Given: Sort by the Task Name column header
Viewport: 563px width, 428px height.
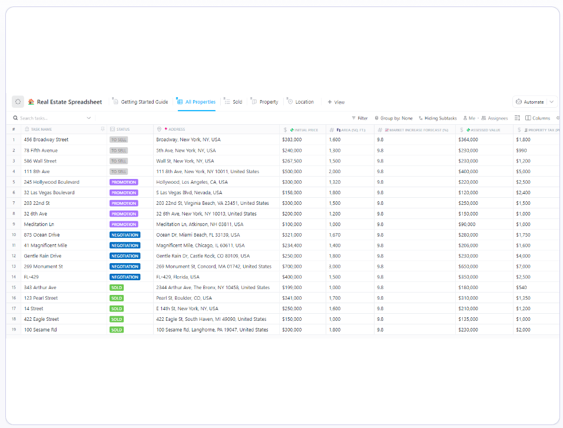Looking at the screenshot, I should (41, 130).
